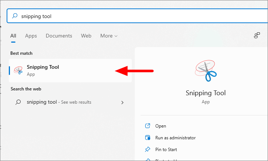Switch to the Documents tab
Image resolution: width=268 pixels, height=161 pixels.
click(x=59, y=36)
